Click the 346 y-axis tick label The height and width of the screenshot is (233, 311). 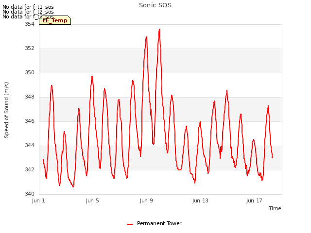(x=29, y=121)
